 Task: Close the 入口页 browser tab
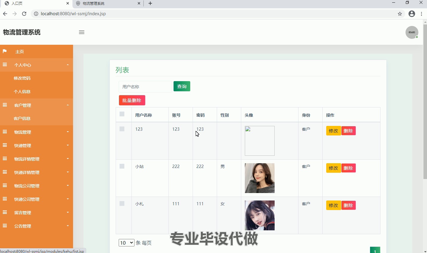pyautogui.click(x=68, y=3)
